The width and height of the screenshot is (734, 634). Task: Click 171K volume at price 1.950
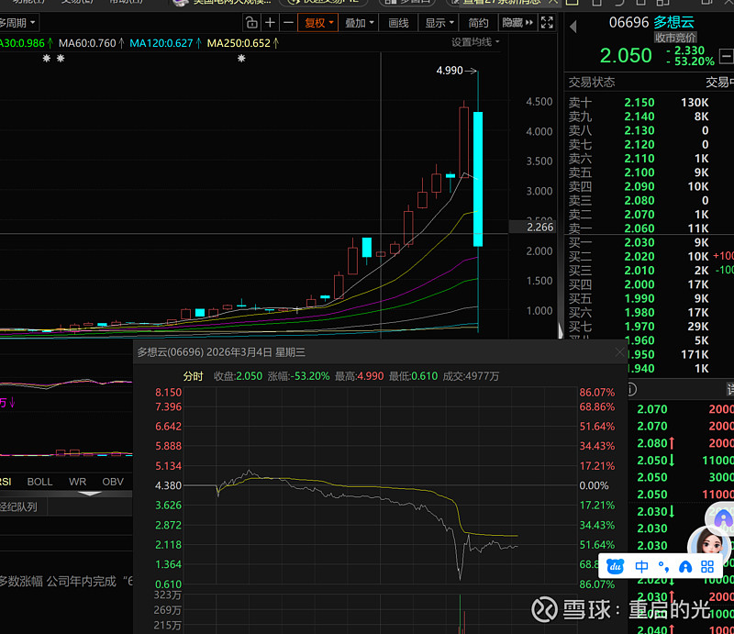(x=695, y=354)
